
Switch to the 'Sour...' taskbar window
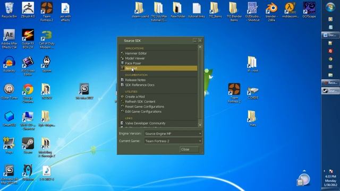(x=330, y=91)
